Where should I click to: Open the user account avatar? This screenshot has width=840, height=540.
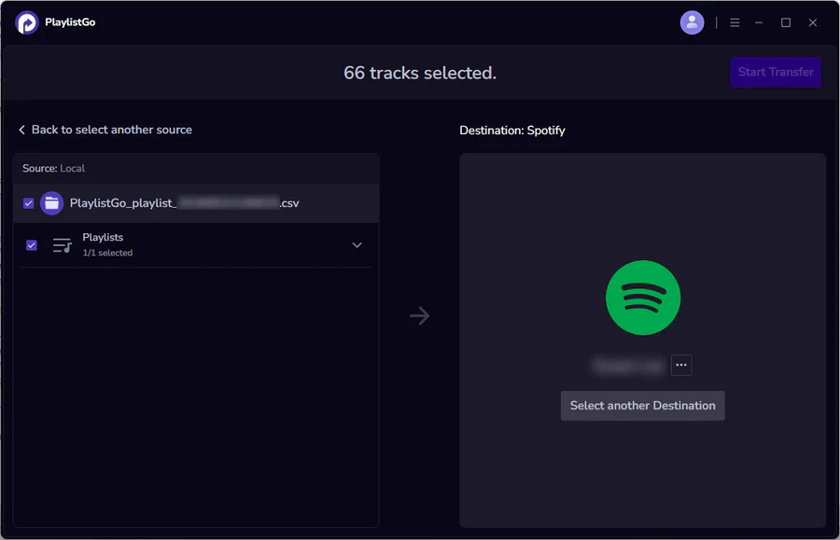[692, 22]
